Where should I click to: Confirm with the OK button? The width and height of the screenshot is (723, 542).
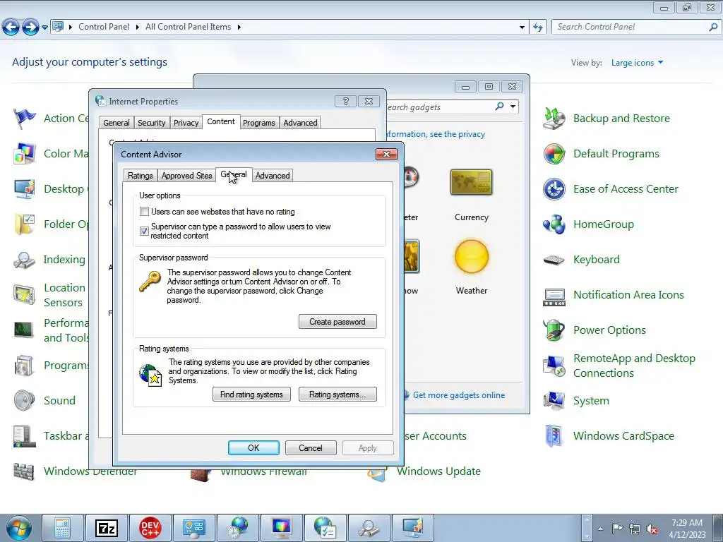point(253,448)
